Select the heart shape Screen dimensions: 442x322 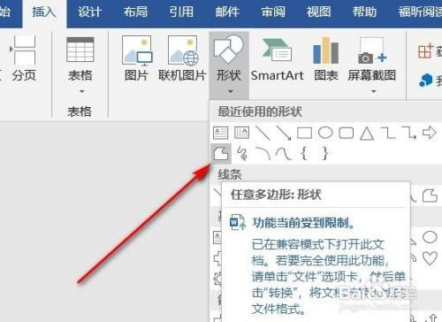[x=430, y=258]
